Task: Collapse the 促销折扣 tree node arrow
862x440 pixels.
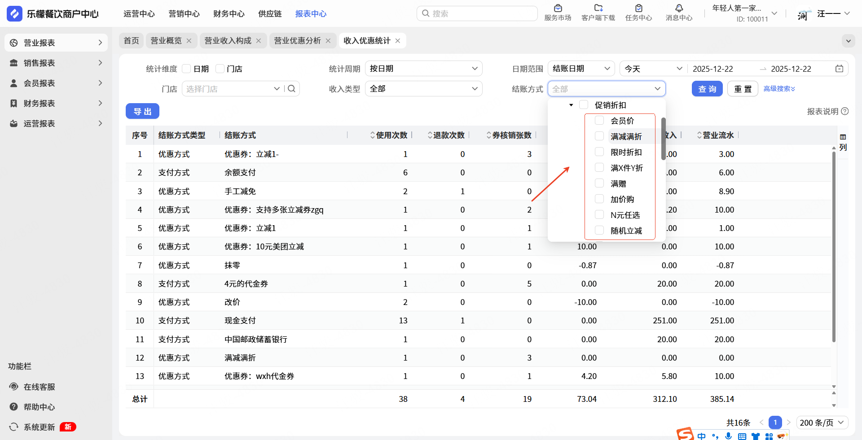Action: coord(571,105)
